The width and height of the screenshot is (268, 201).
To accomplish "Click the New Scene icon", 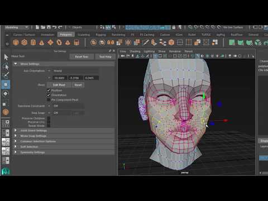I will (x=37, y=27).
